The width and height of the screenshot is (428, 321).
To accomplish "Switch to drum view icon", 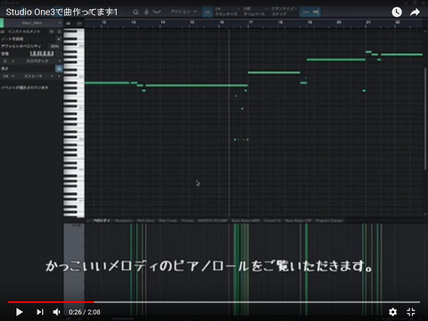I will 79,23.
